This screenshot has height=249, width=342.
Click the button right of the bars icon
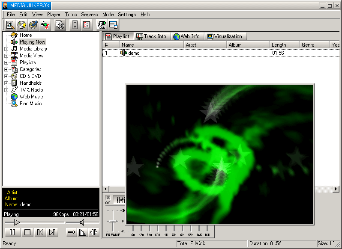pos(94,232)
